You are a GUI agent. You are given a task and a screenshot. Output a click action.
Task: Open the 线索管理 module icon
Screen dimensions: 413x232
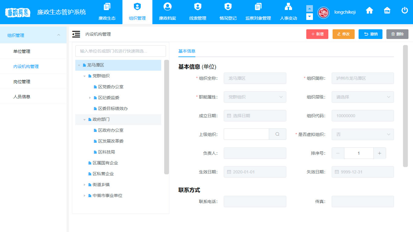click(x=197, y=7)
